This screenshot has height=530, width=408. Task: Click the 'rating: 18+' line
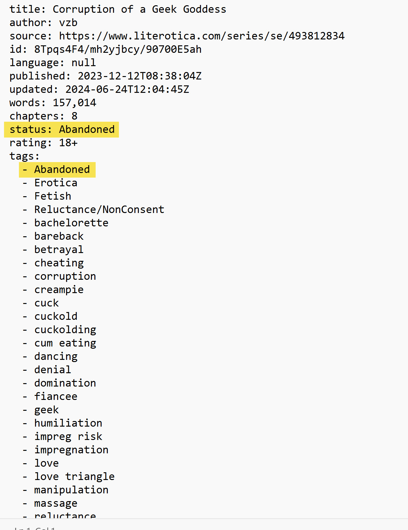tap(43, 143)
